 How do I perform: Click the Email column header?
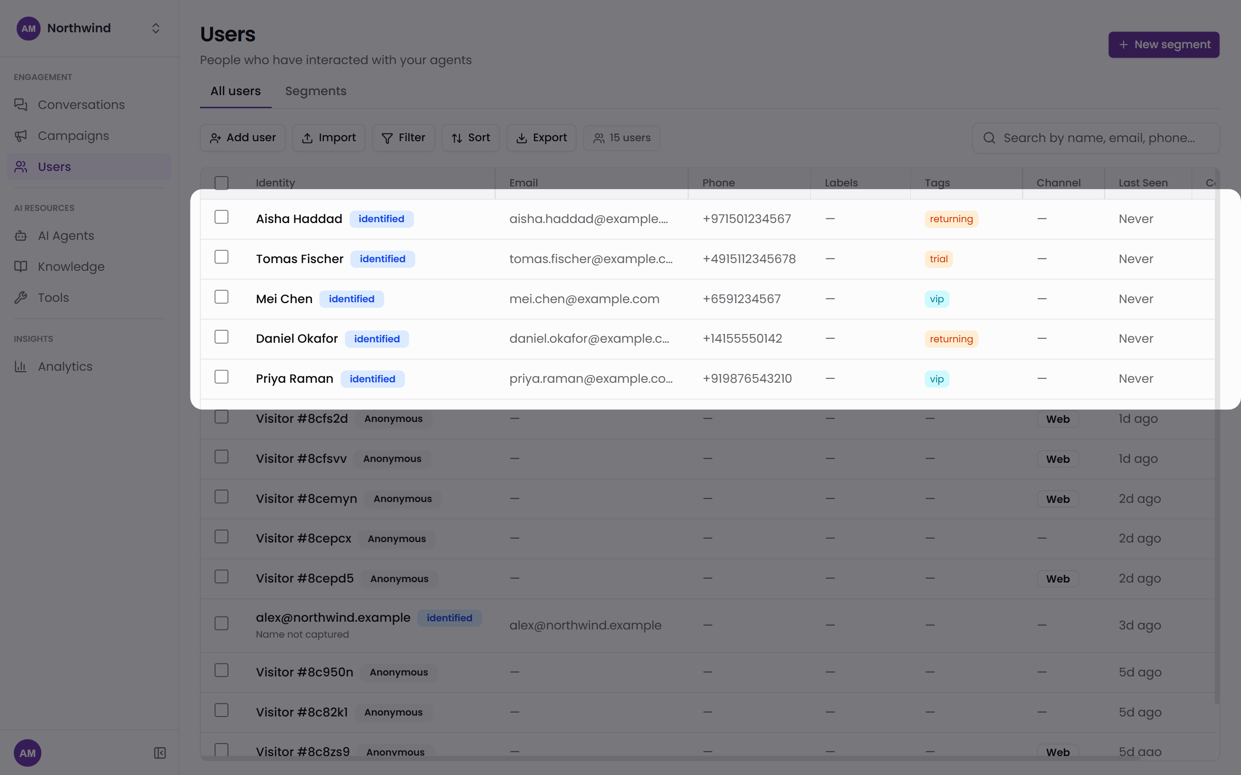click(x=524, y=183)
